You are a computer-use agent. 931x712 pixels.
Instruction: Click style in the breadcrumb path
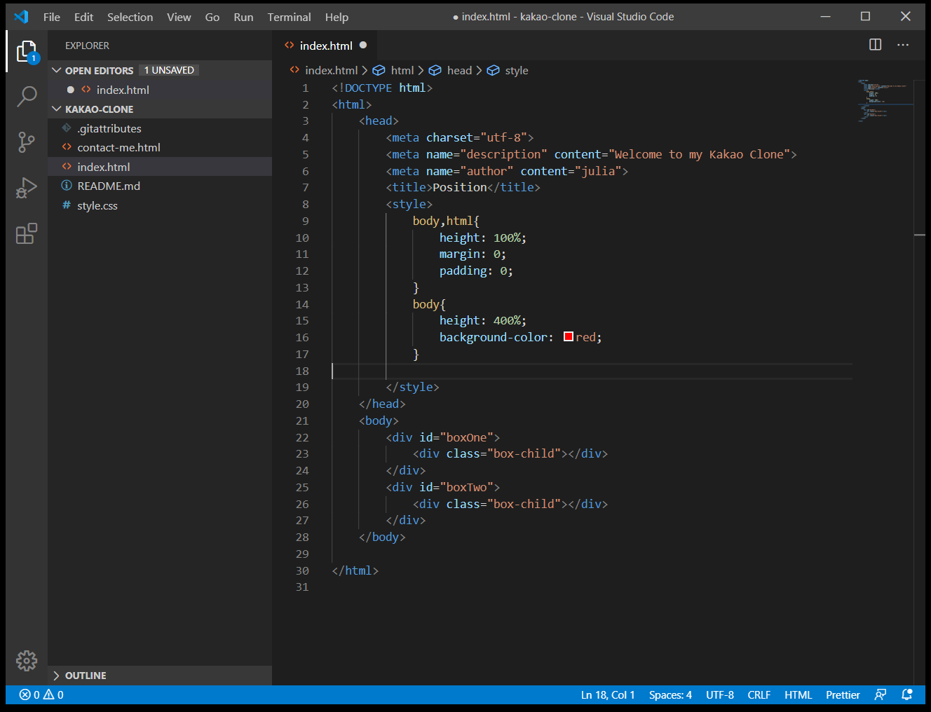click(517, 70)
